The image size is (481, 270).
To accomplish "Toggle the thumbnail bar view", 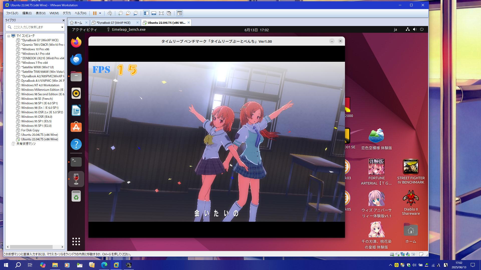I will 154,13.
